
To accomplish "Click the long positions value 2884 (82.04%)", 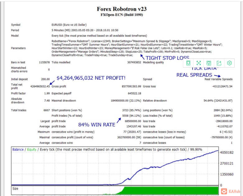I will tap(223, 110).
